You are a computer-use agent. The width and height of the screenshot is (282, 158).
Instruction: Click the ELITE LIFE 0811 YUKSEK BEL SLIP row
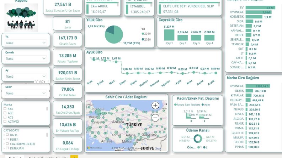pyautogui.click(x=189, y=9)
